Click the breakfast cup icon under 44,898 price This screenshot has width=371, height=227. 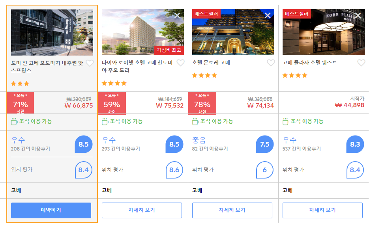pos(286,121)
